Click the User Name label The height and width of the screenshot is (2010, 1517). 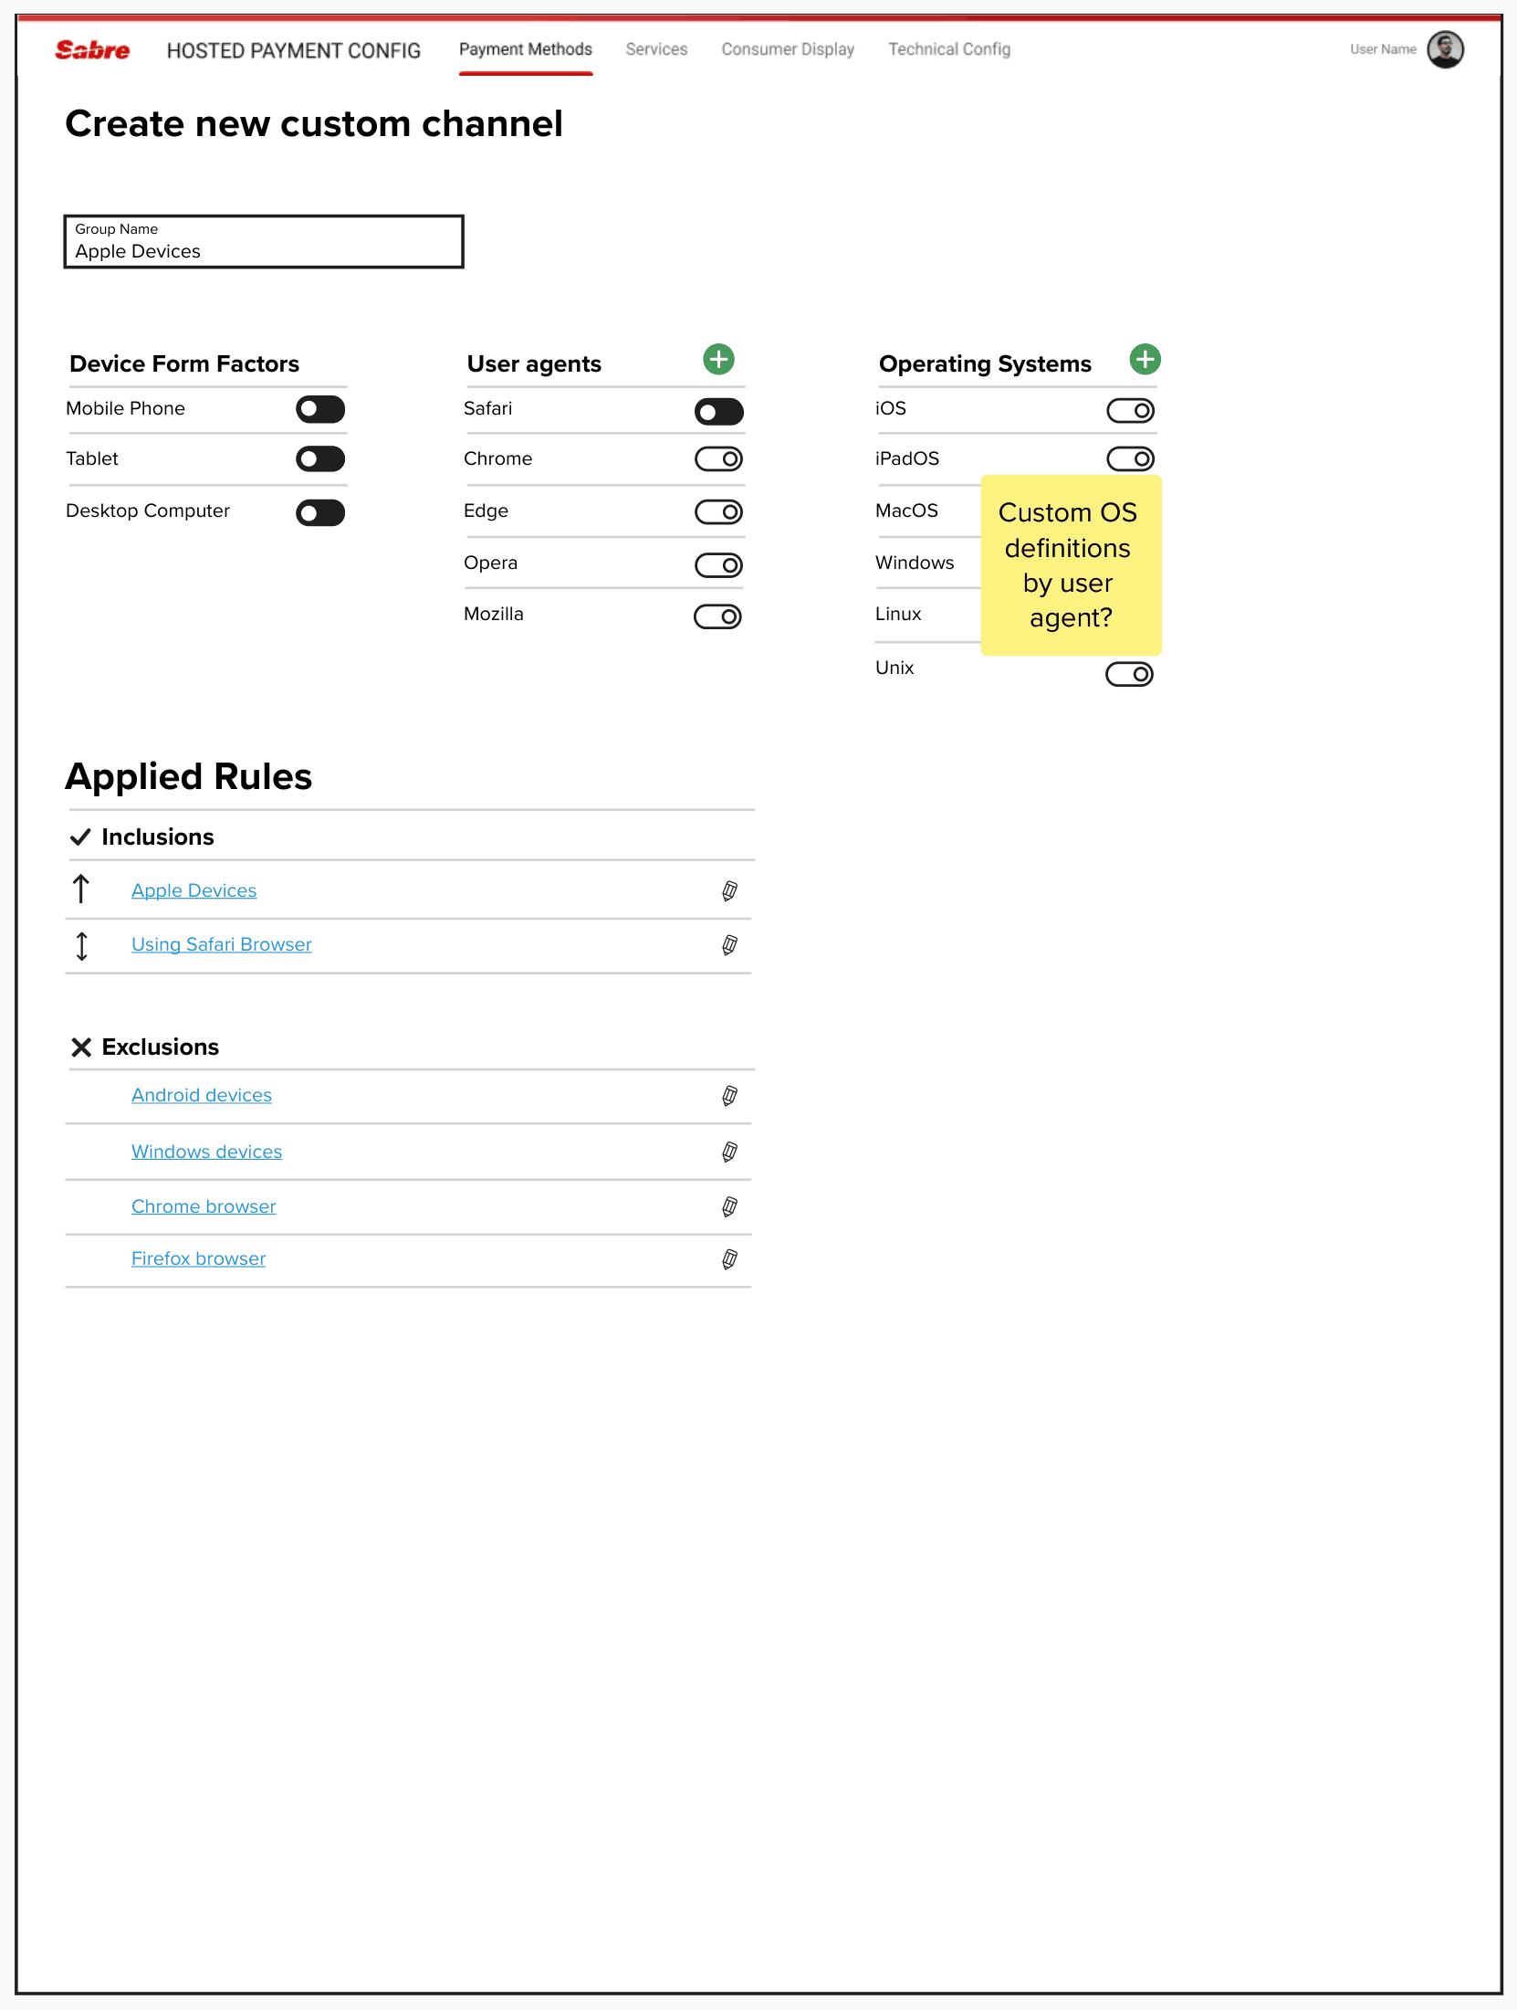(x=1383, y=49)
